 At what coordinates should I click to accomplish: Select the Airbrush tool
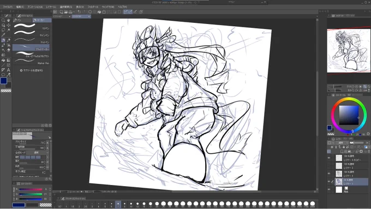tap(9, 45)
